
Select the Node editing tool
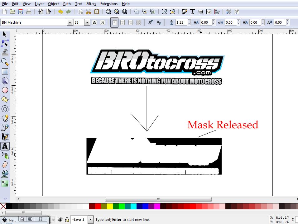(x=4, y=43)
